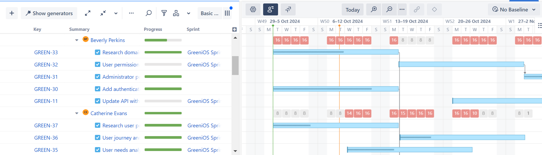Screen dimensions: 542x155
Task: Collapse the Beverly Perkins group
Action: click(77, 40)
